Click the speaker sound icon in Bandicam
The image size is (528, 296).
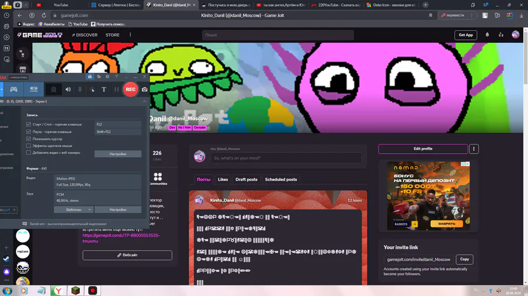coord(68,90)
